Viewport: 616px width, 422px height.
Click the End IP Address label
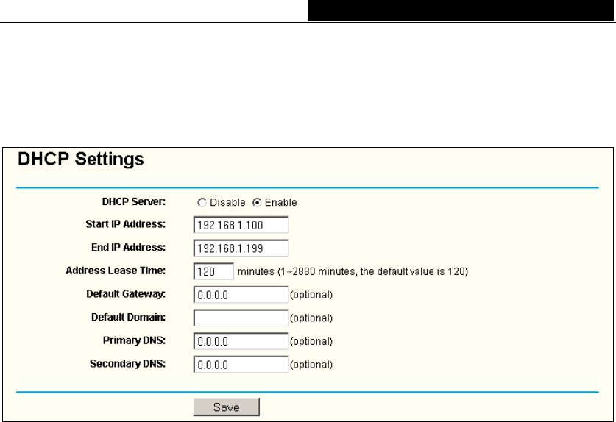(129, 247)
